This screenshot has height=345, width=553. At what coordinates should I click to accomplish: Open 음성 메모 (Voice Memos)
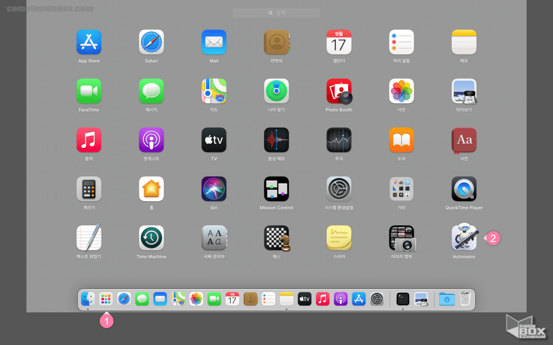coord(276,140)
